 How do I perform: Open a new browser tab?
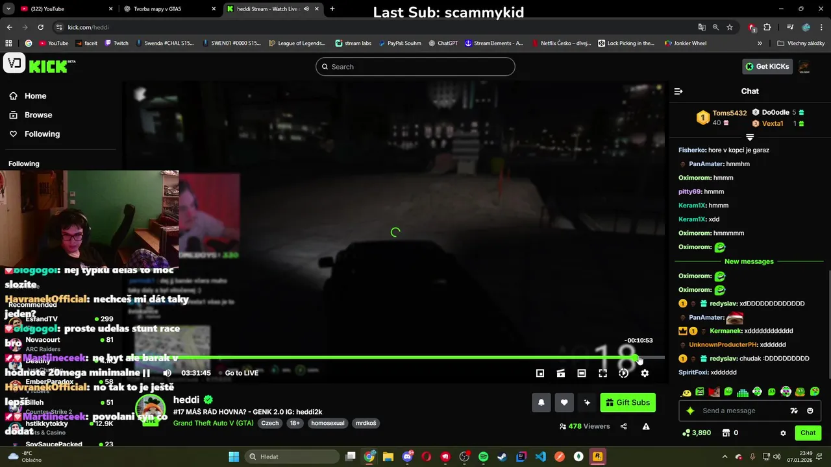click(x=332, y=9)
